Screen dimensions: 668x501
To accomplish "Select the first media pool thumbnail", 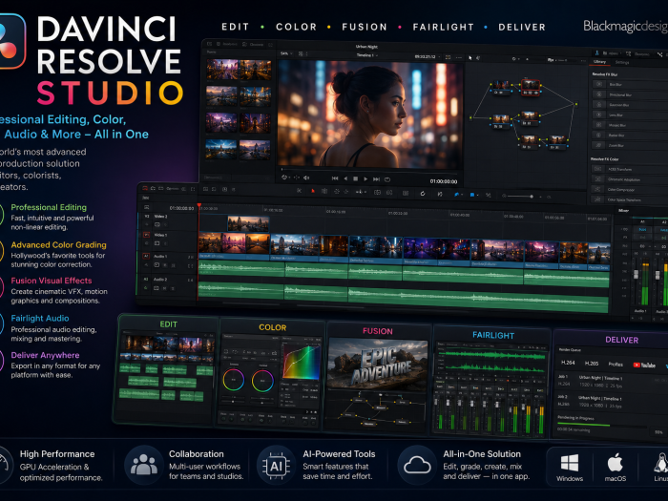I will pyautogui.click(x=222, y=70).
